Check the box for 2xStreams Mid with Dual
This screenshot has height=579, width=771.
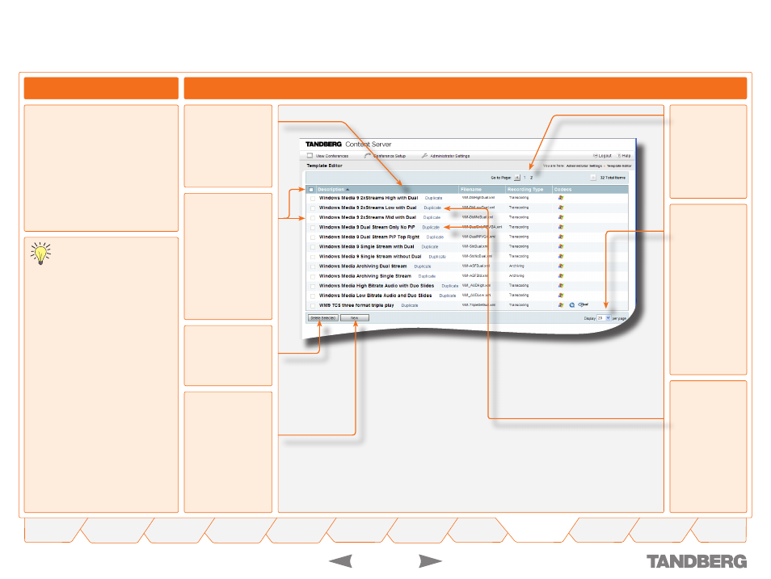pyautogui.click(x=313, y=218)
